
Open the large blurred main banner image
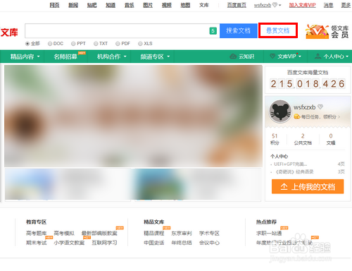(x=133, y=116)
